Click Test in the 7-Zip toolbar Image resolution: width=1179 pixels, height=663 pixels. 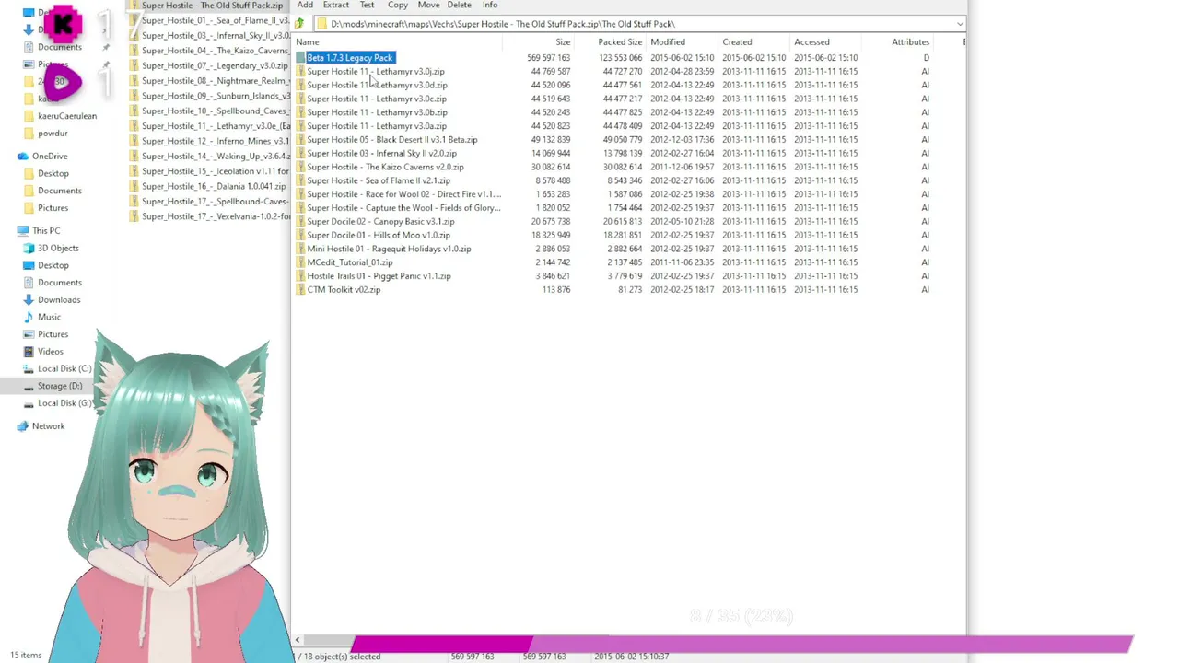pyautogui.click(x=367, y=6)
